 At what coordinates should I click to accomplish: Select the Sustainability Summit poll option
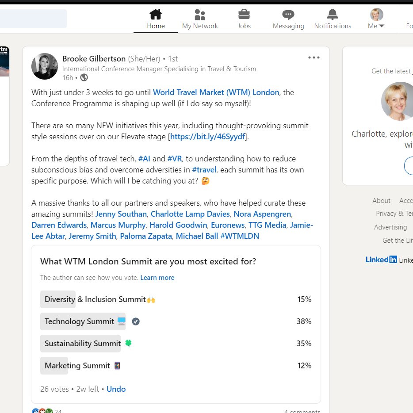(176, 344)
